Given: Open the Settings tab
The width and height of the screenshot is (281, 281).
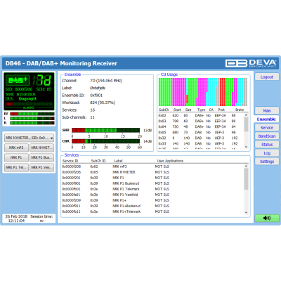Looking at the screenshot, I should (x=267, y=162).
